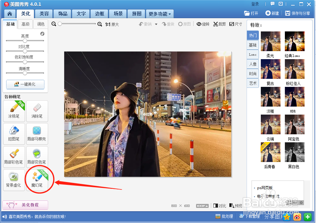
Task: Select the 局部彩色笔 tool
Action: pyautogui.click(x=14, y=157)
